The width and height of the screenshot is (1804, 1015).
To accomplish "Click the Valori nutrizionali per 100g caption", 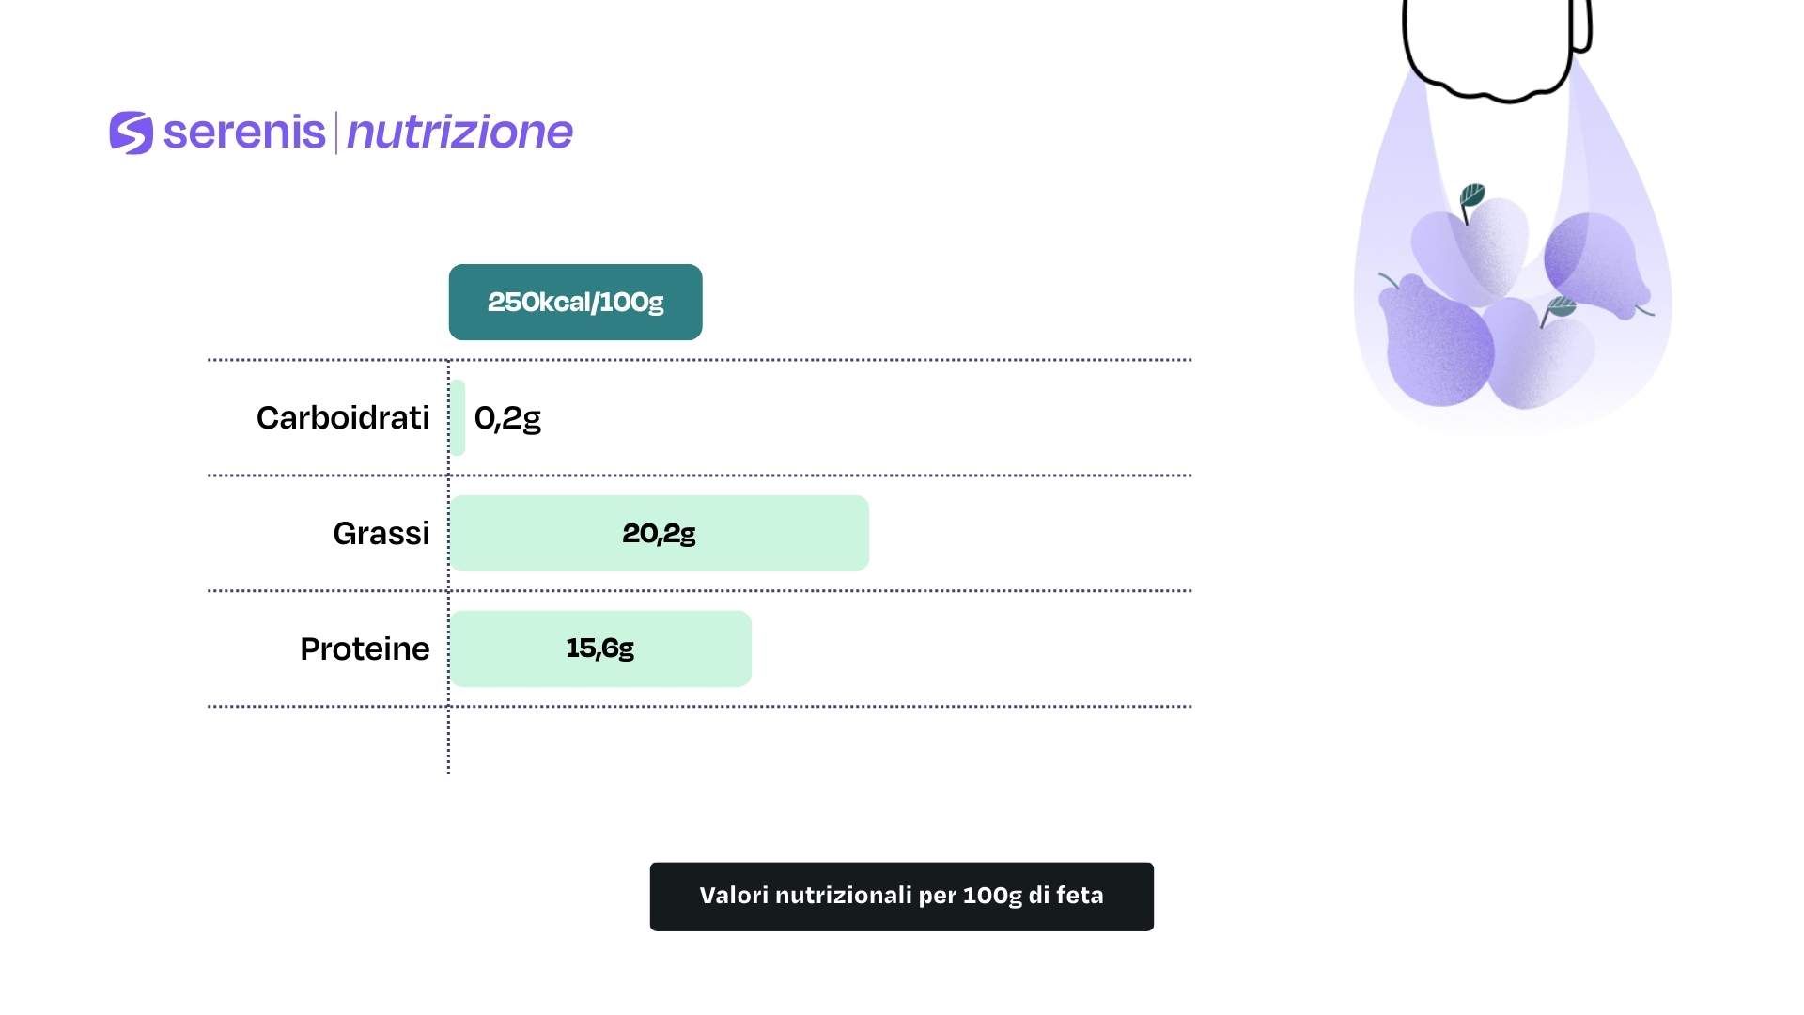I will [901, 896].
